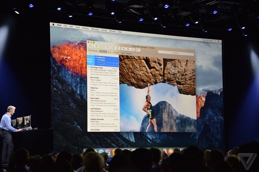This screenshot has height=172, width=259.
Task: Select the Inbox favorites button
Action: point(103,51)
